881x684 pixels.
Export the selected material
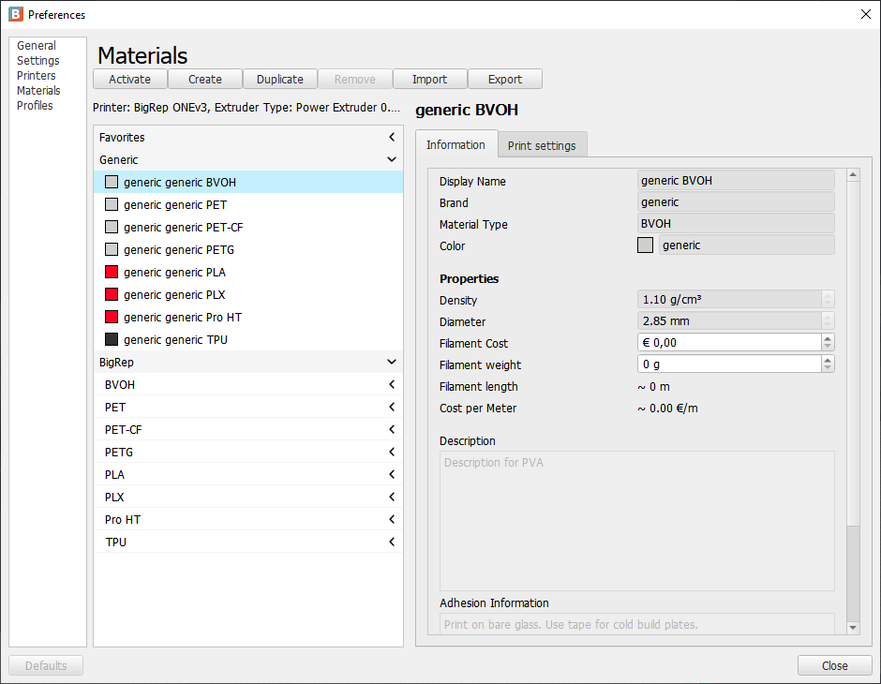(505, 80)
